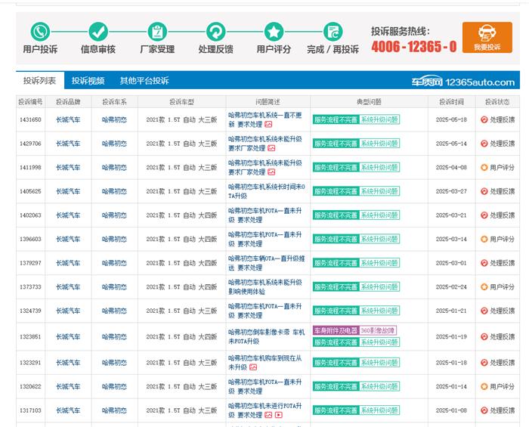Click the 信息审核 checkmark icon
The width and height of the screenshot is (529, 427).
coord(98,32)
